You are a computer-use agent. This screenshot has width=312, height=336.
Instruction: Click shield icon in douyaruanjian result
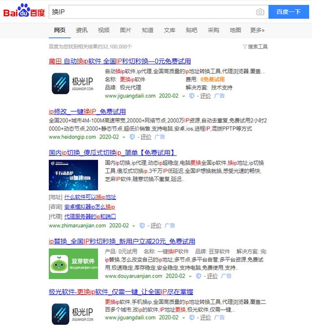198,276
